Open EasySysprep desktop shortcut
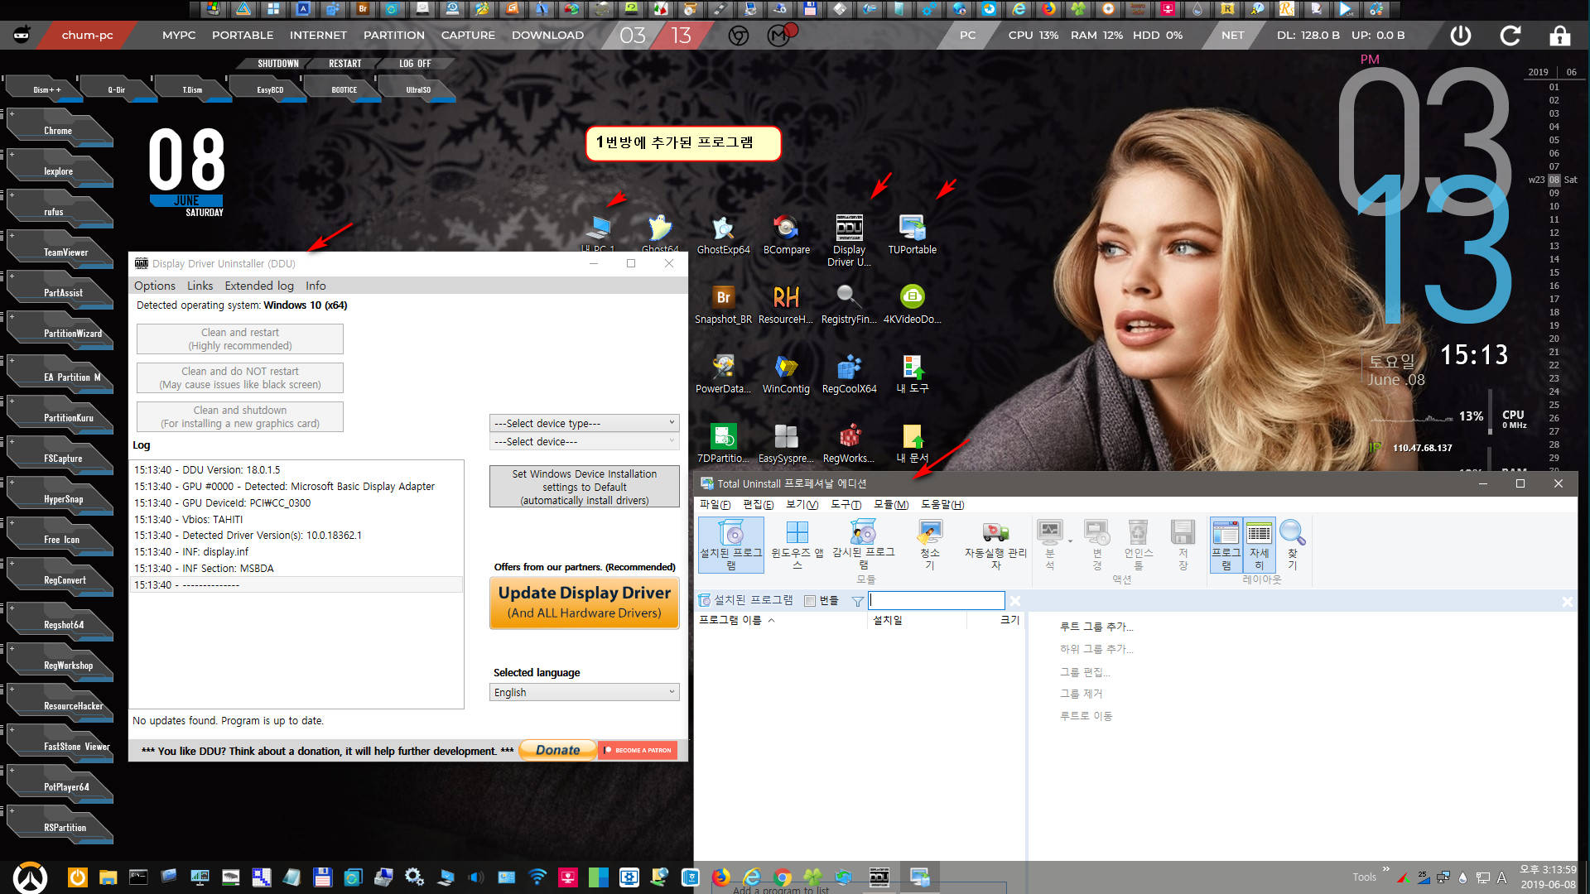Image resolution: width=1590 pixels, height=894 pixels. point(786,444)
